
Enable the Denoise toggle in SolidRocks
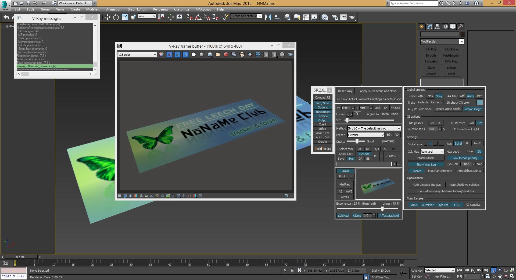coord(364,154)
